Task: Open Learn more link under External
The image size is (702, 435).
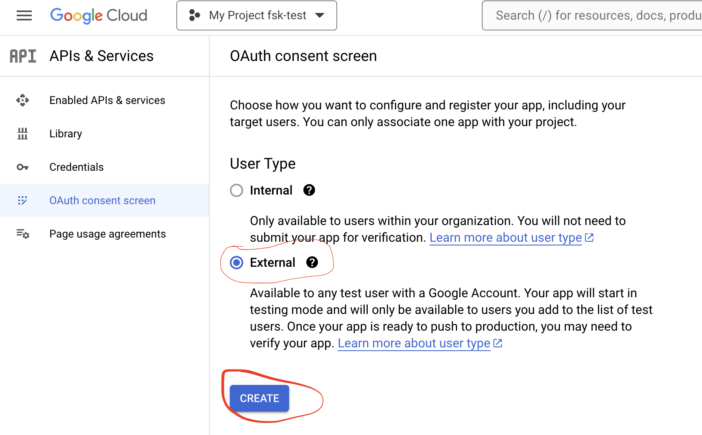Action: (x=414, y=343)
